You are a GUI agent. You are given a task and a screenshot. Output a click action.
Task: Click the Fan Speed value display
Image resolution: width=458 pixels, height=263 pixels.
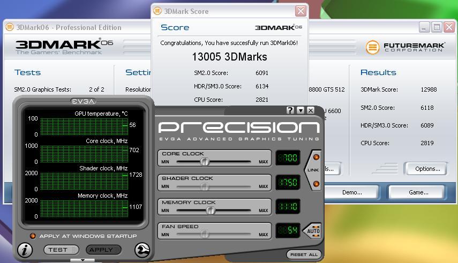288,230
